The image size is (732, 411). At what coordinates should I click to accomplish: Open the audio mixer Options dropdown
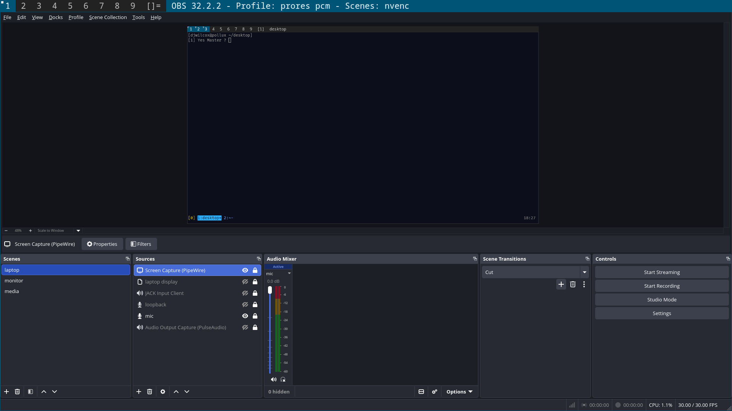tap(459, 392)
